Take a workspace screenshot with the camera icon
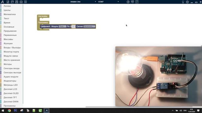 coord(21,2)
